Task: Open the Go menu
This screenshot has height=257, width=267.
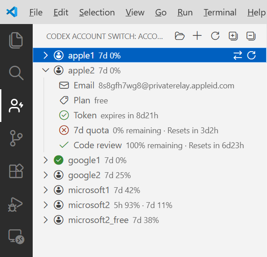Action: [161, 13]
